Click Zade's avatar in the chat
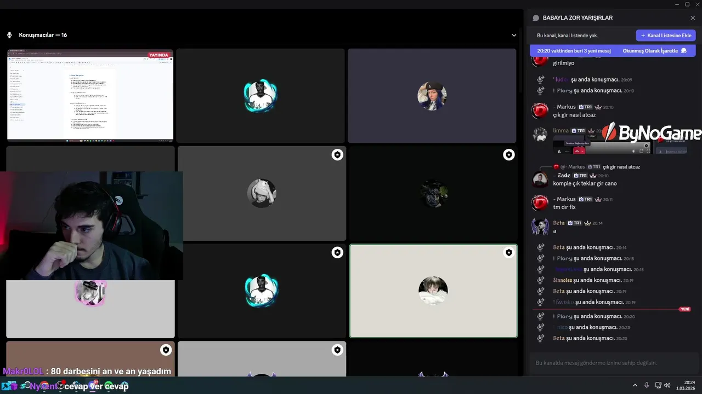This screenshot has width=702, height=394. pyautogui.click(x=540, y=179)
